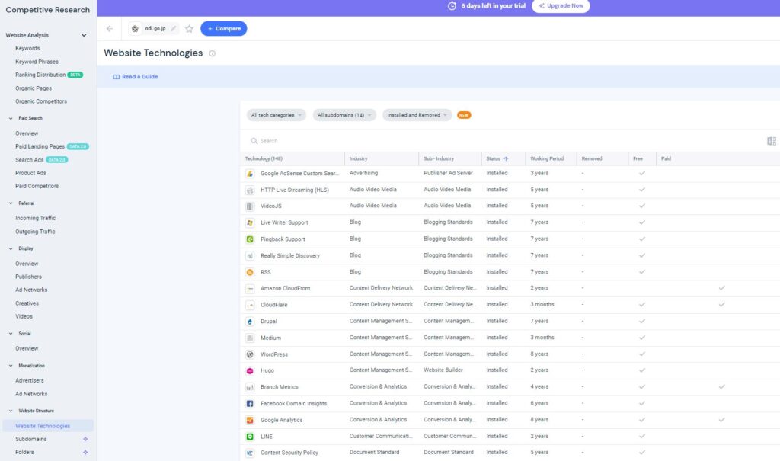Image resolution: width=780 pixels, height=461 pixels.
Task: Click the table layout icon beside search
Action: click(x=771, y=142)
